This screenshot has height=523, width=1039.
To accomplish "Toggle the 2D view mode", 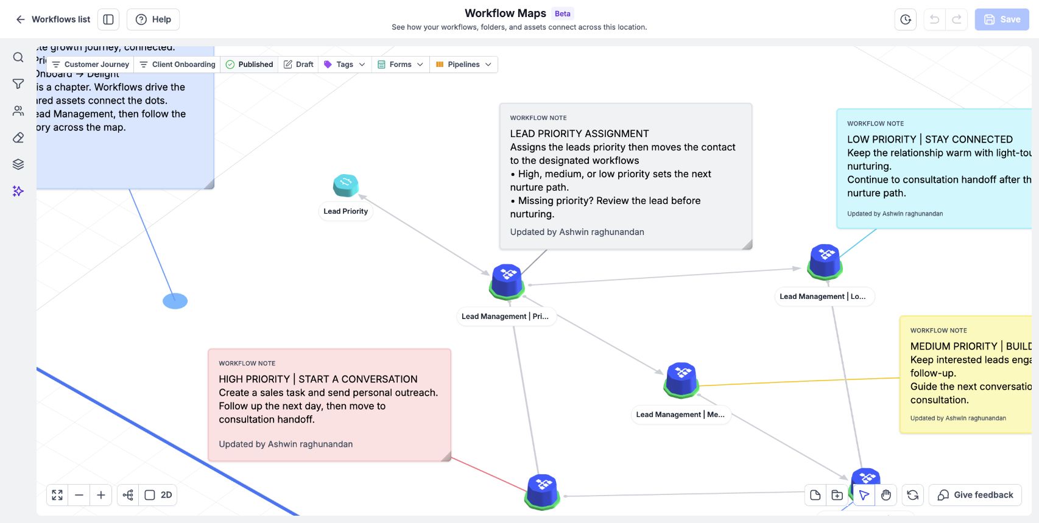I will [158, 495].
